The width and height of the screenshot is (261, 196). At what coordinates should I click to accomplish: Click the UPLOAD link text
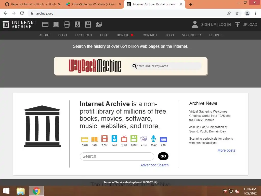[x=250, y=24]
